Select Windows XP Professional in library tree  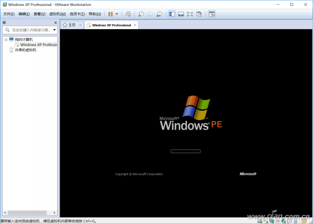(x=38, y=45)
